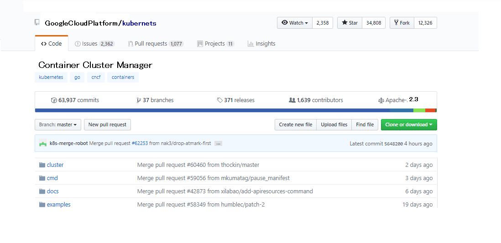
Task: Select the kubernetes topic tag
Action: 51,77
